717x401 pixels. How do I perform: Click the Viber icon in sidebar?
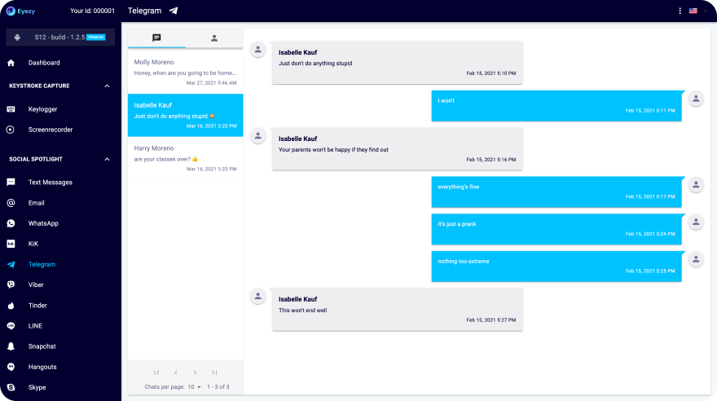tap(11, 284)
